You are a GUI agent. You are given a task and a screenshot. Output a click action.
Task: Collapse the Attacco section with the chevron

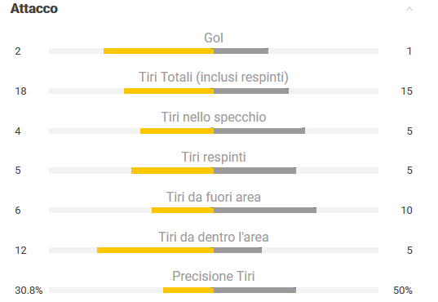coord(409,9)
